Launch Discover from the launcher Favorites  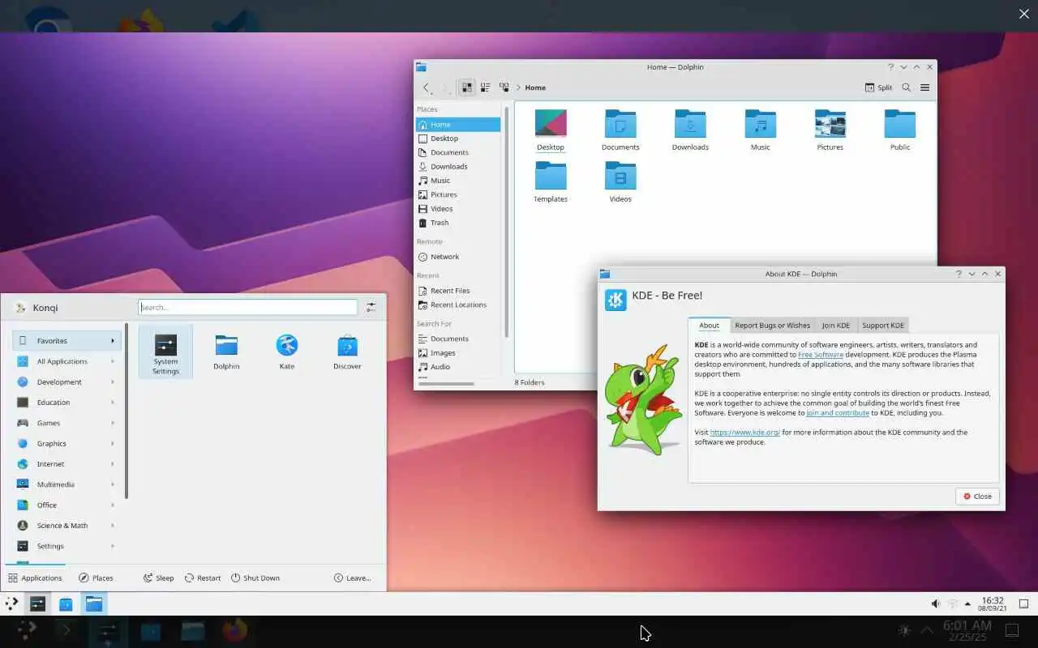point(347,352)
